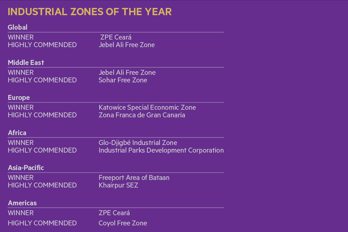Click Jebel Ali Free Zone, Middle East winner
The height and width of the screenshot is (232, 348).
127,72
